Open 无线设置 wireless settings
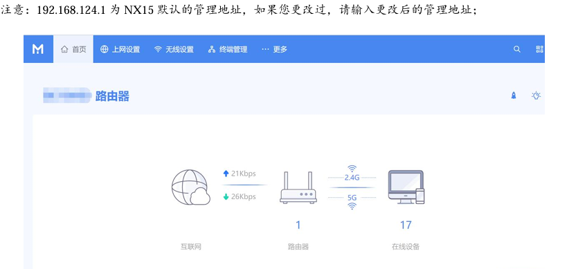The image size is (567, 269). click(174, 50)
